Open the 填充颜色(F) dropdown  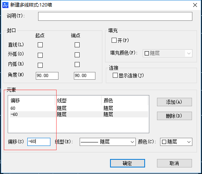[x=167, y=54]
